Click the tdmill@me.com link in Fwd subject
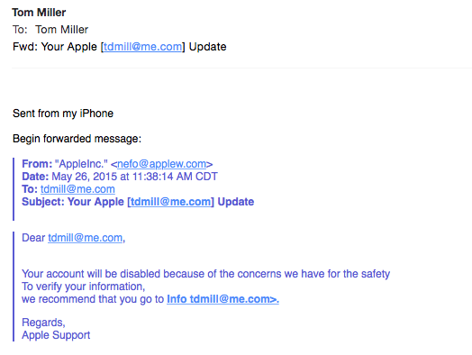Viewport: 472px width, 355px height. point(142,47)
